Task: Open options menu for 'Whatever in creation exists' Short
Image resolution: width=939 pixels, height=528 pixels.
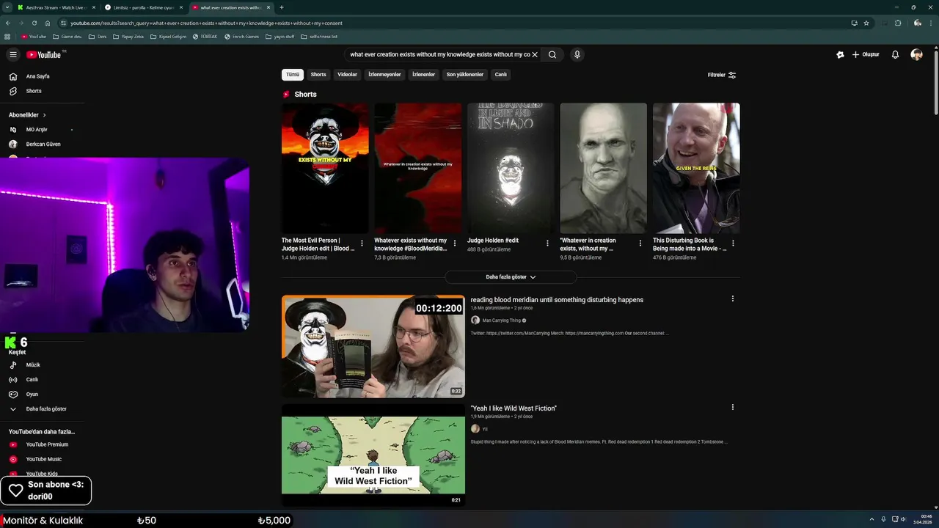Action: [640, 243]
